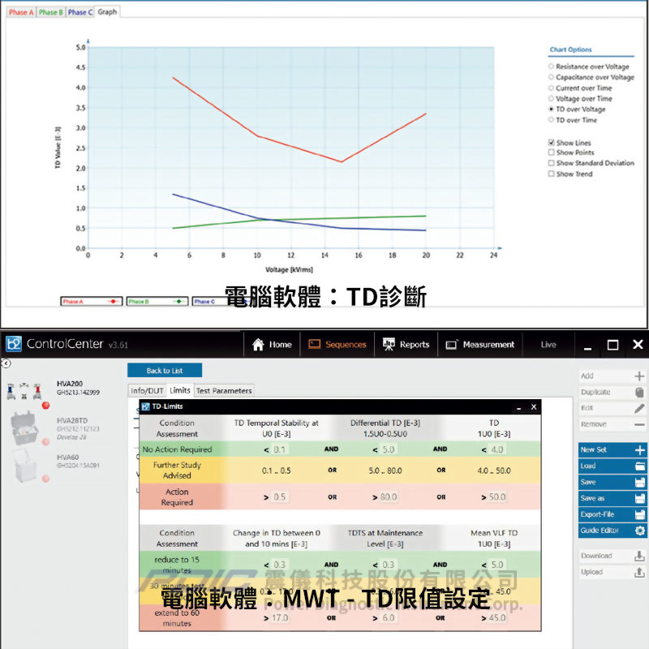Screen dimensions: 649x649
Task: Click Export-File save icon
Action: pyautogui.click(x=639, y=514)
